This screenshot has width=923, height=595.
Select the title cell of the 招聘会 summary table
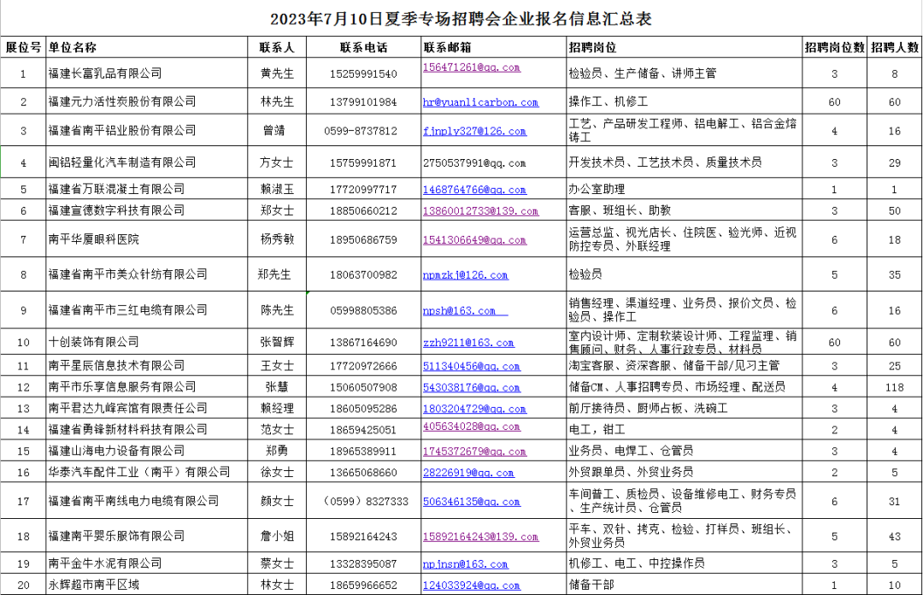pos(461,19)
